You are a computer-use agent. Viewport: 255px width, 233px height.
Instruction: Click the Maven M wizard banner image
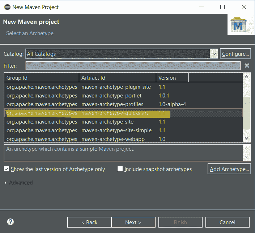(238, 25)
